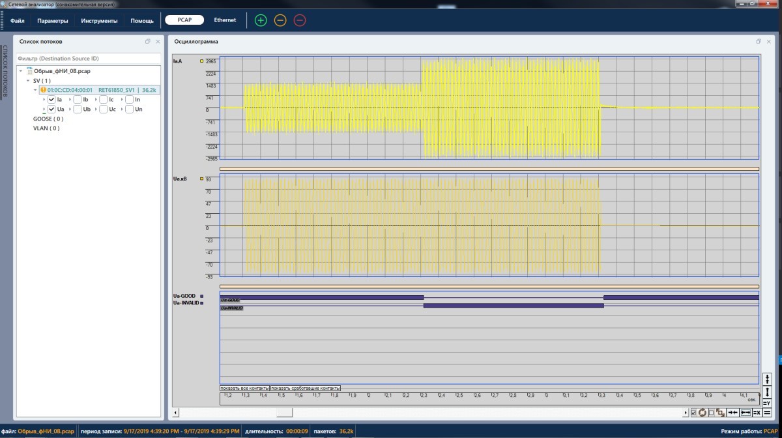This screenshot has width=782, height=438.
Task: Click the circular refresh arrows icon
Action: tap(702, 413)
